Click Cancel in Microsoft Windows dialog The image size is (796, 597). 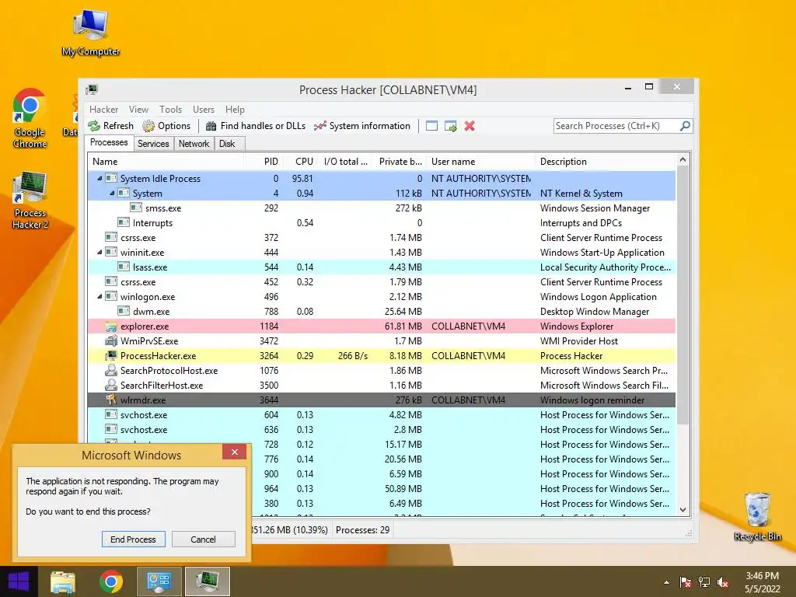pos(203,539)
